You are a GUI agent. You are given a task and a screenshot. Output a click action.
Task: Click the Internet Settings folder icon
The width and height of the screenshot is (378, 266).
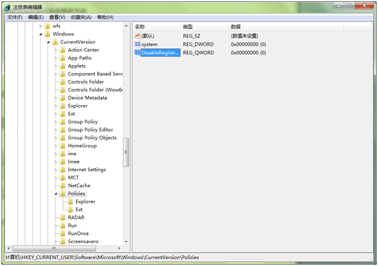(x=62, y=170)
